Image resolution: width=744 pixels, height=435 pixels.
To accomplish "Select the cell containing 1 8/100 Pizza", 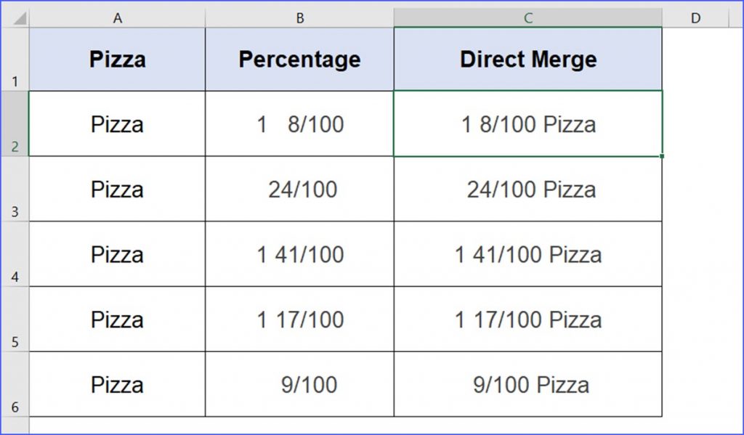I will pos(528,124).
